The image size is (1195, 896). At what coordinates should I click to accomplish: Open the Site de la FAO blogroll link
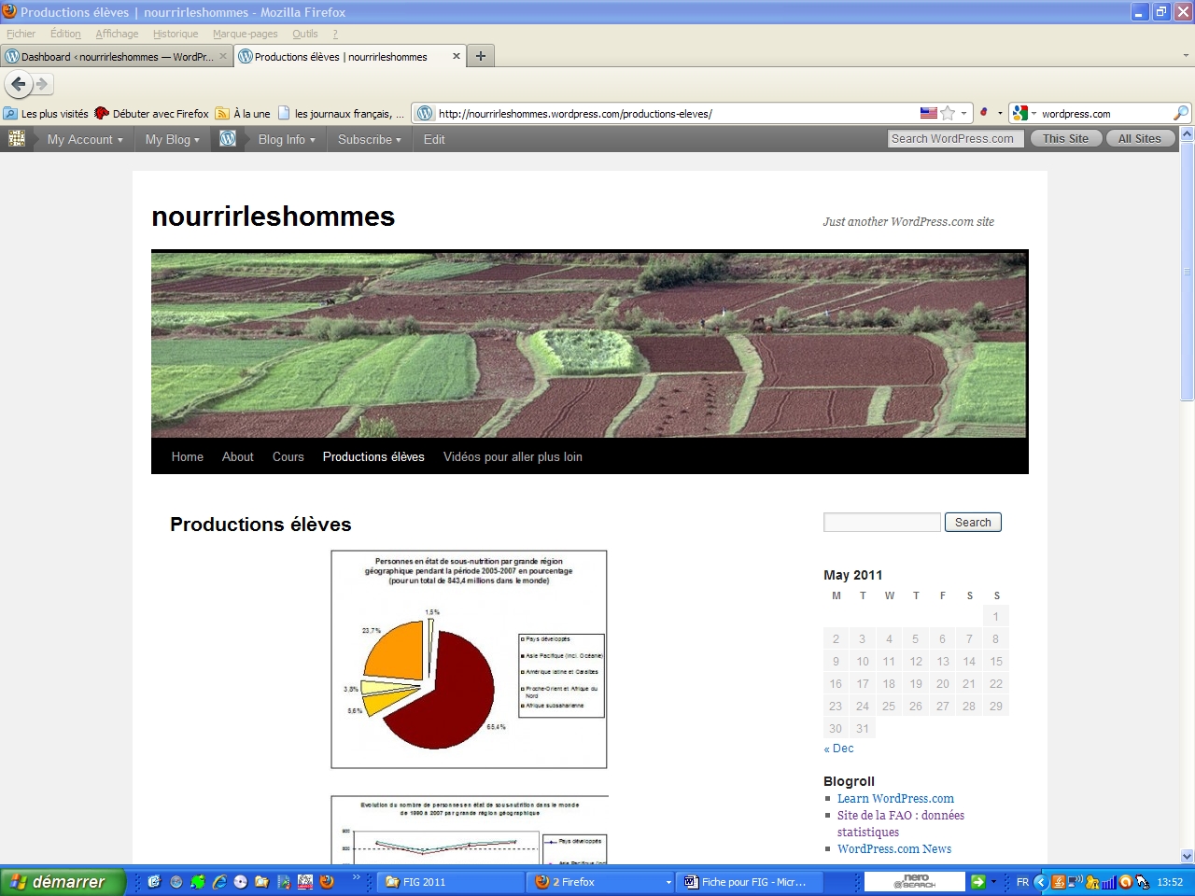900,815
